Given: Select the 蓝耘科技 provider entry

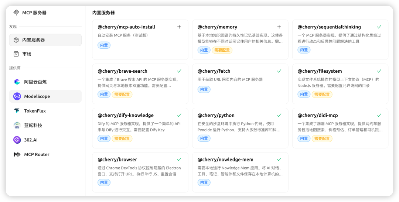Looking at the screenshot, I should pyautogui.click(x=45, y=125).
